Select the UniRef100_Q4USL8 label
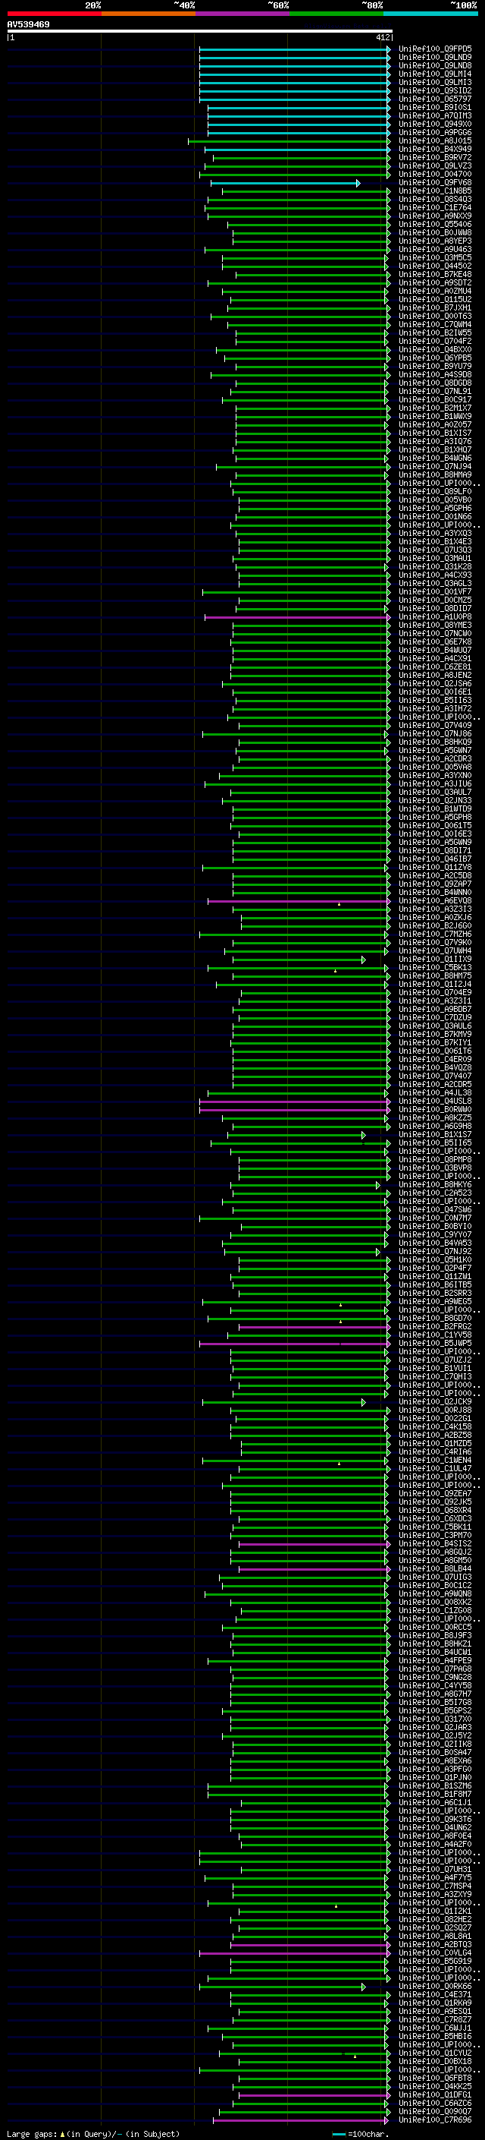 click(x=435, y=1102)
